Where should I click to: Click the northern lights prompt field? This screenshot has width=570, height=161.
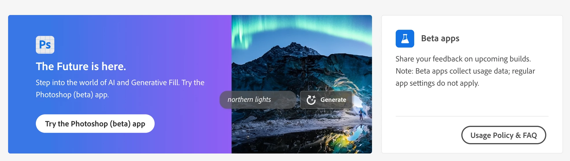[x=258, y=100]
